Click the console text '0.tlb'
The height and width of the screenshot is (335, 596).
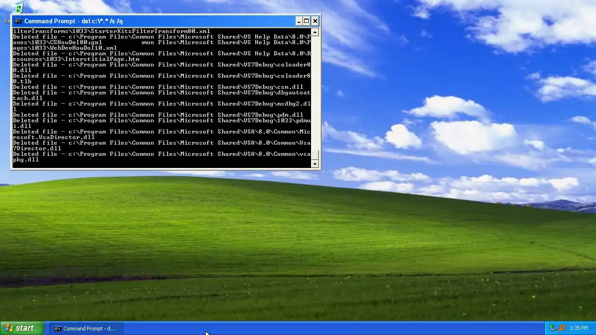tap(22, 81)
